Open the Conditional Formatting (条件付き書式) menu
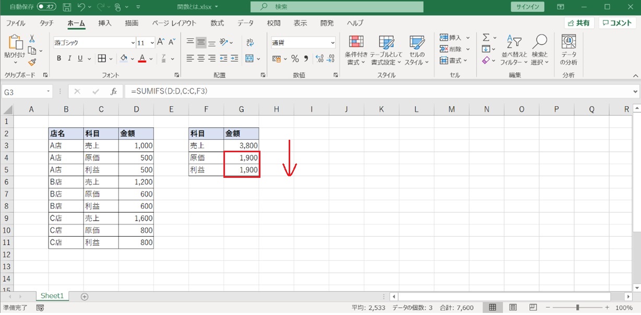 [x=356, y=51]
